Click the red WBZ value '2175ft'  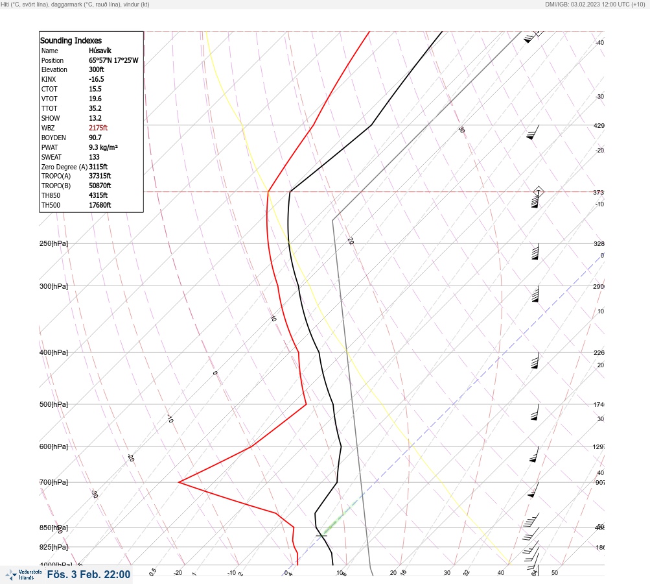click(x=99, y=128)
